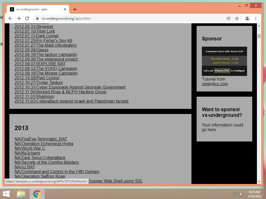This screenshot has width=266, height=199.
Task: Open The taidoor campaign link
Action: coord(46,54)
